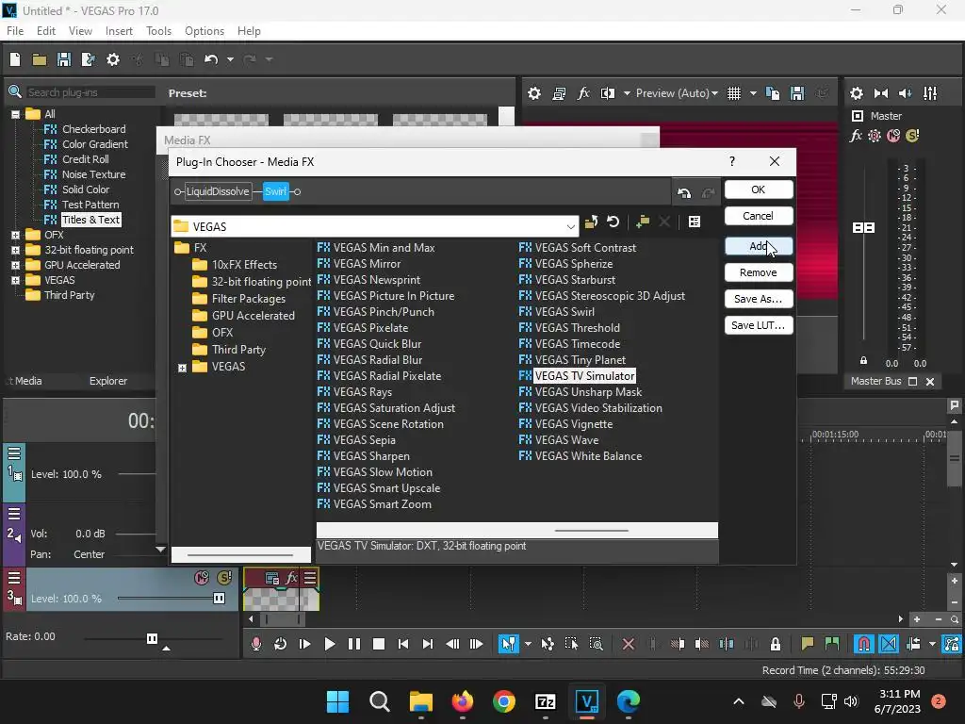Pause playback in transport bar
965x724 pixels.
click(354, 644)
